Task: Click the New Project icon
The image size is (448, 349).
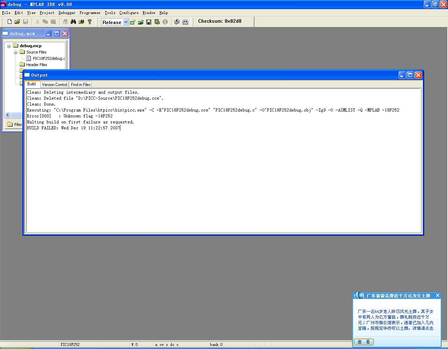Action: pos(133,22)
